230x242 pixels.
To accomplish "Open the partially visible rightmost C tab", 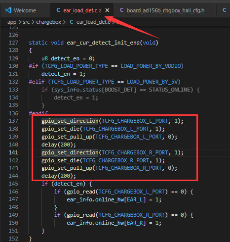I will pos(225,10).
